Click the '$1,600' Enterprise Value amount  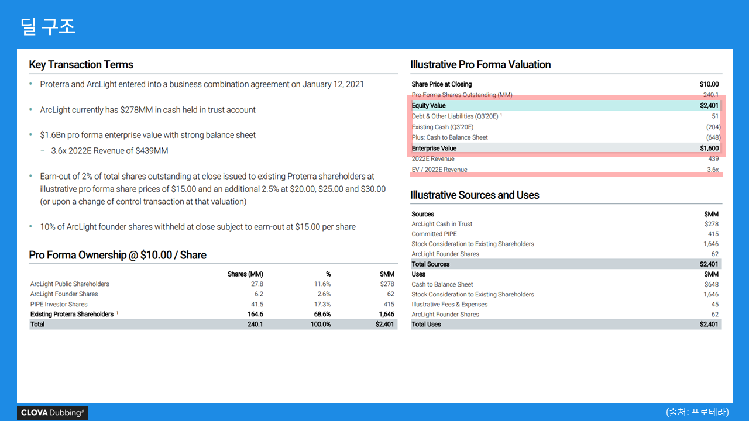tap(709, 149)
